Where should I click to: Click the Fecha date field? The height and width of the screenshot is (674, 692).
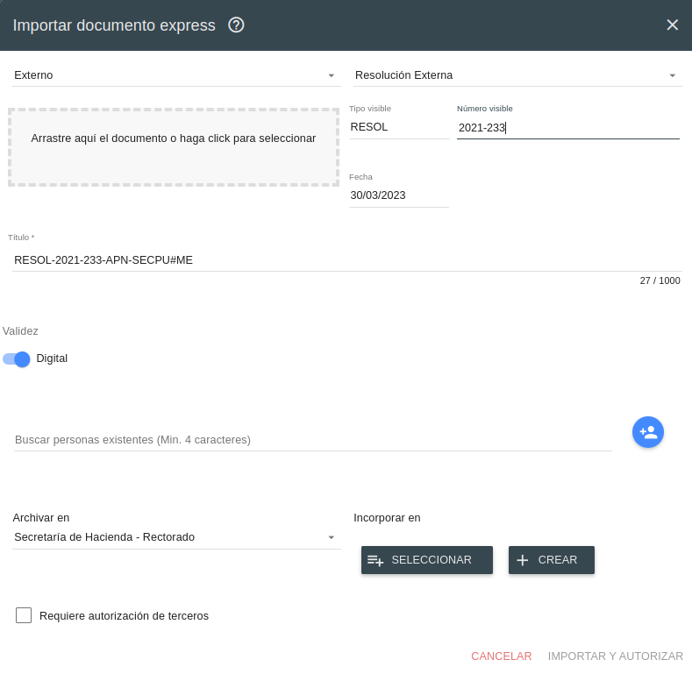tap(399, 195)
